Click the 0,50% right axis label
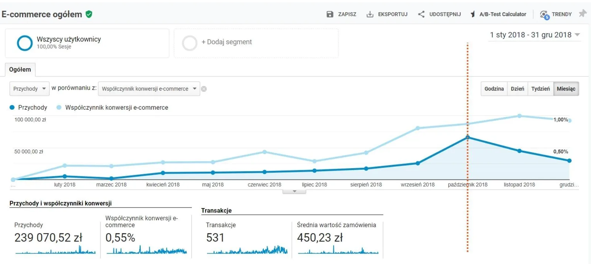591x264 pixels. 561,152
